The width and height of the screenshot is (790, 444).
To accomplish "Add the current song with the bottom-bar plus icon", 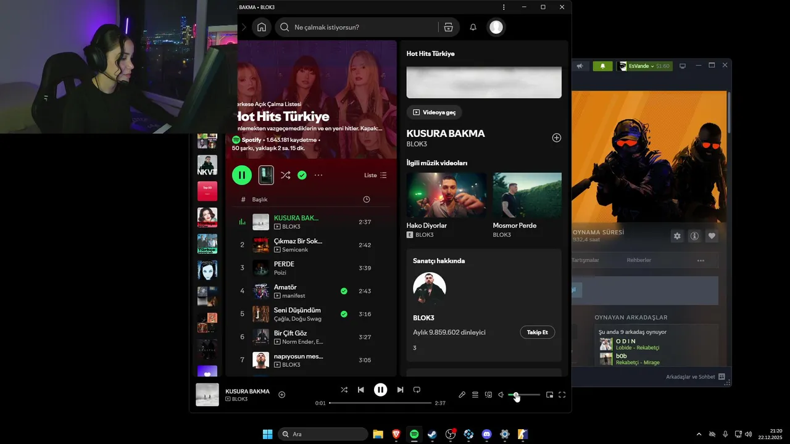I will (282, 395).
